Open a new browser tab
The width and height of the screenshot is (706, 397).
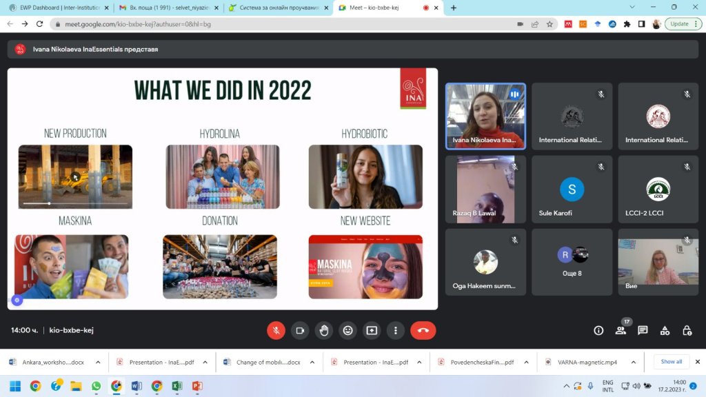pyautogui.click(x=454, y=8)
